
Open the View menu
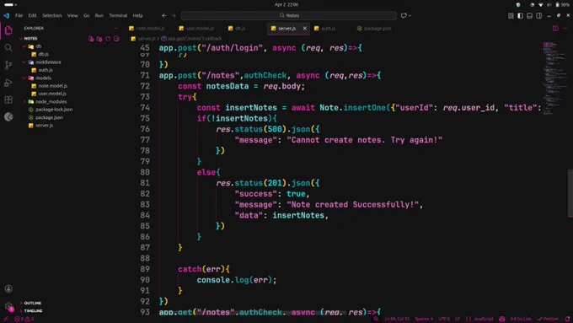coord(72,16)
